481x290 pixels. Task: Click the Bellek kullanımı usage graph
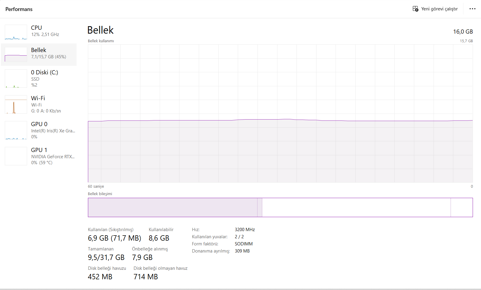tap(280, 113)
